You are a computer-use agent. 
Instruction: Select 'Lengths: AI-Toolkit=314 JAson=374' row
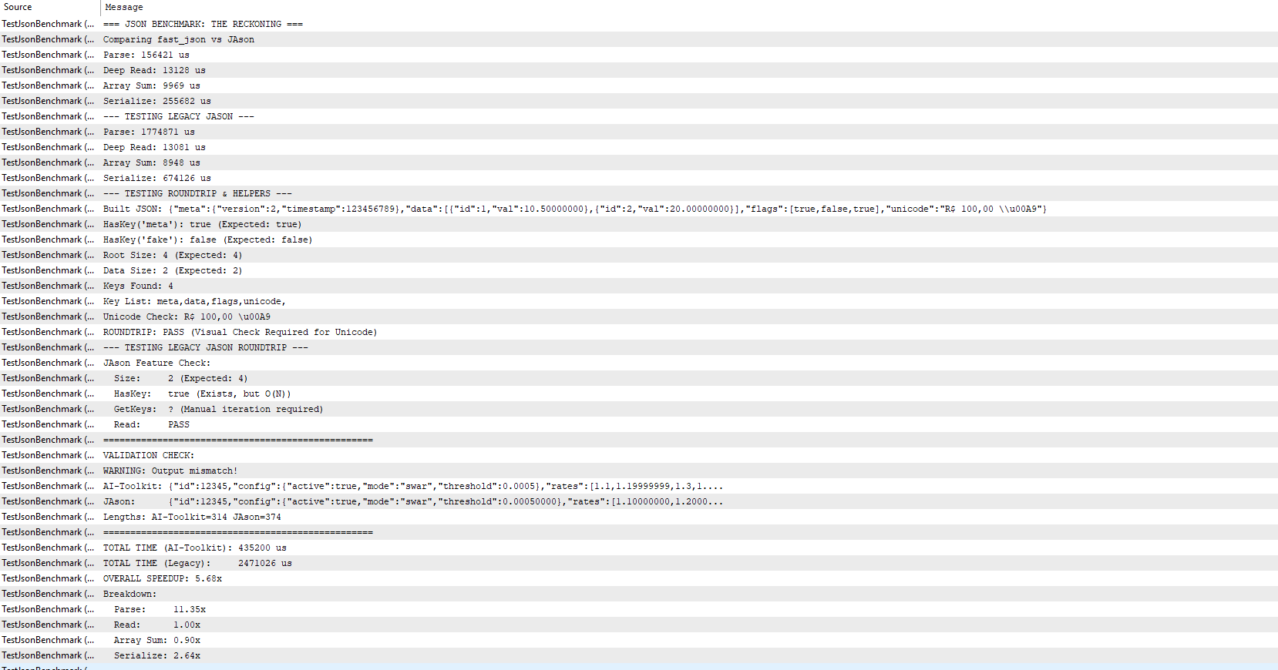(639, 517)
